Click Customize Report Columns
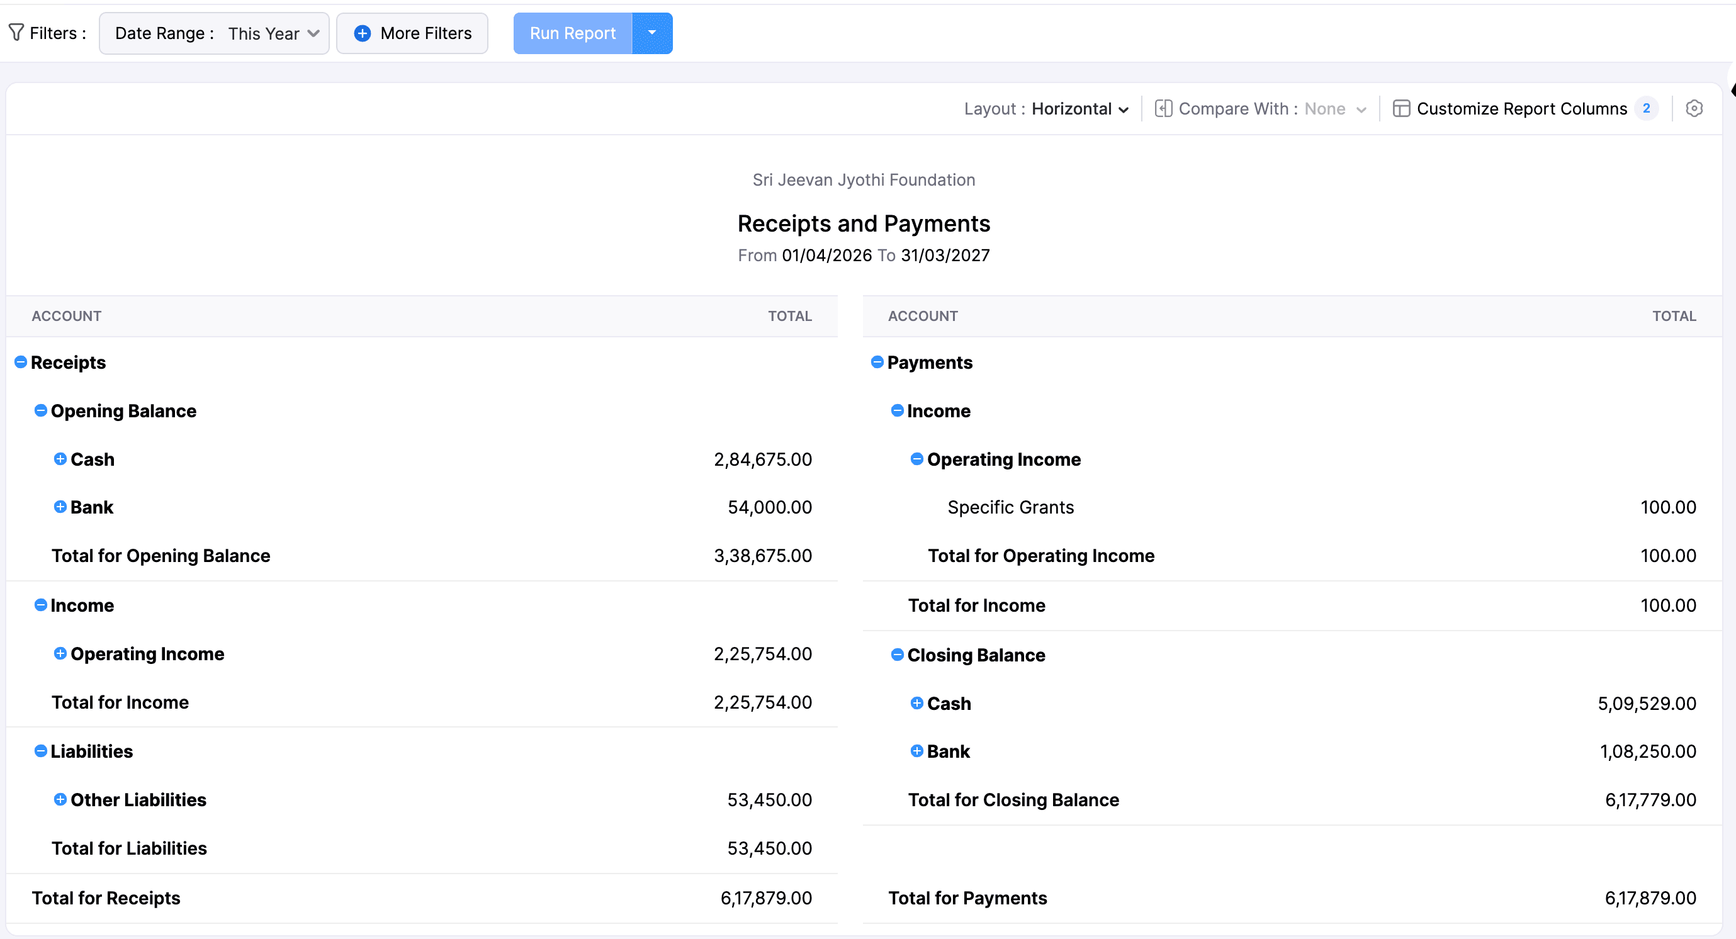 1521,108
